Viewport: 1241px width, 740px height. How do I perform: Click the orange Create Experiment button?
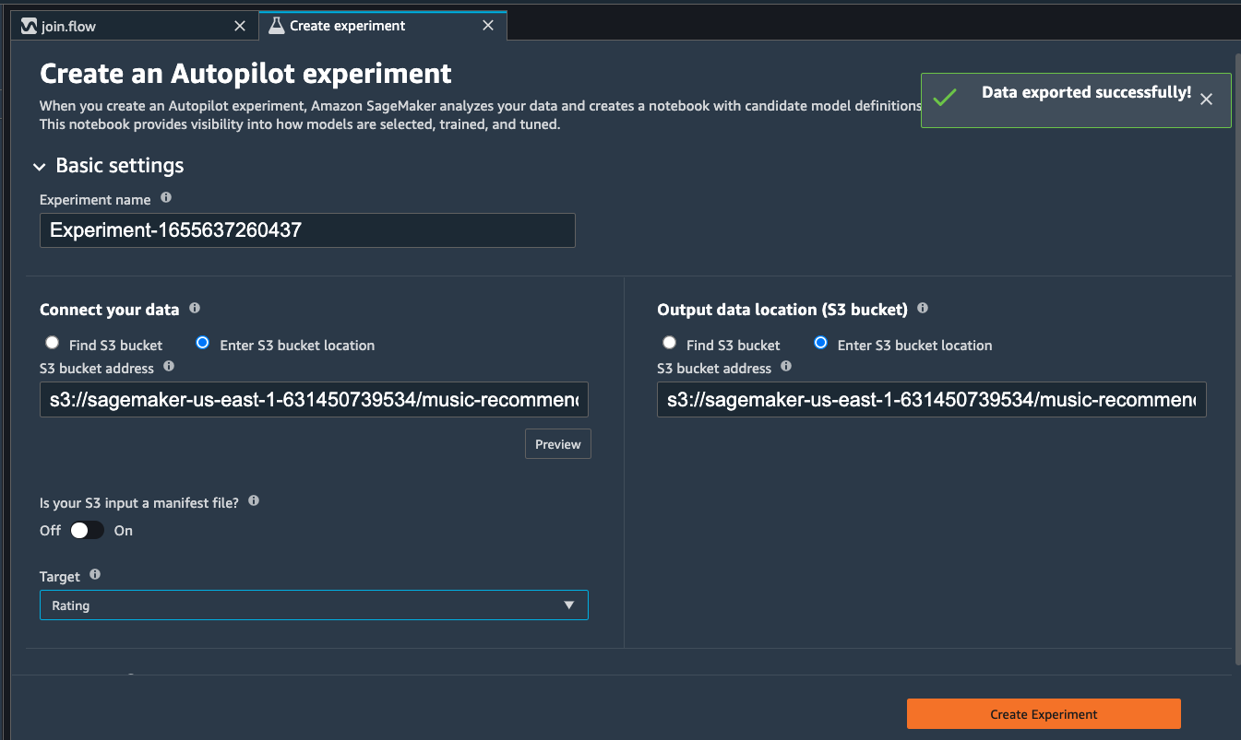(1044, 714)
